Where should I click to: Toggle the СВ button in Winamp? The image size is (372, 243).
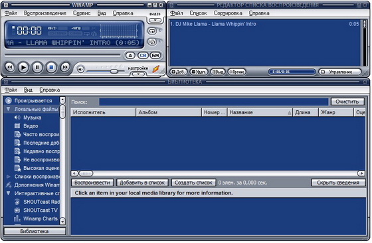(143, 56)
